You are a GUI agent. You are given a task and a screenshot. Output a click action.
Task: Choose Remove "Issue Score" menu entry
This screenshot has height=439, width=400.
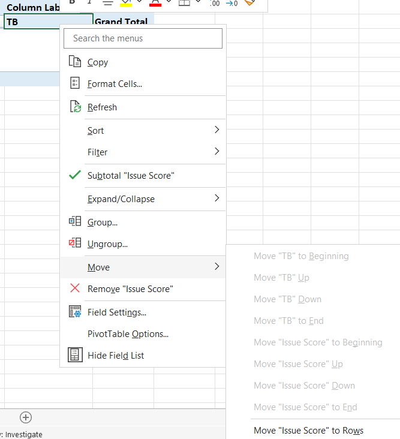click(x=143, y=288)
